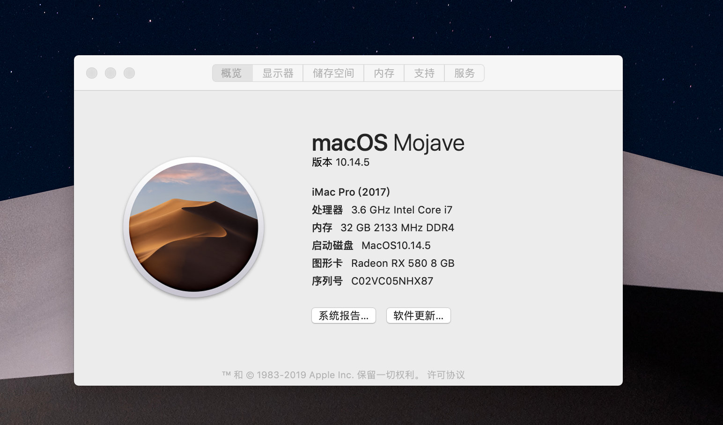The width and height of the screenshot is (723, 425).
Task: Click the serial number C02VC05NHX87
Action: (x=392, y=281)
